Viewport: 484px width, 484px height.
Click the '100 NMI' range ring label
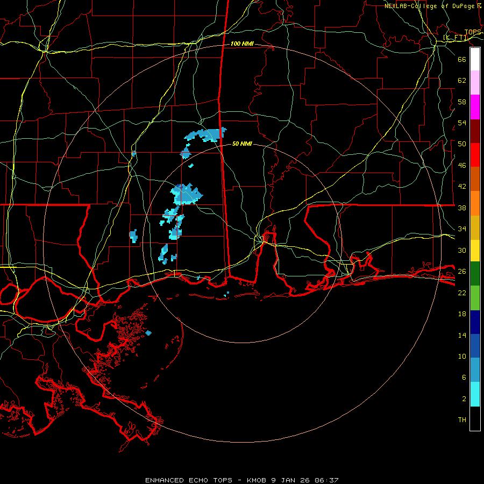click(242, 44)
